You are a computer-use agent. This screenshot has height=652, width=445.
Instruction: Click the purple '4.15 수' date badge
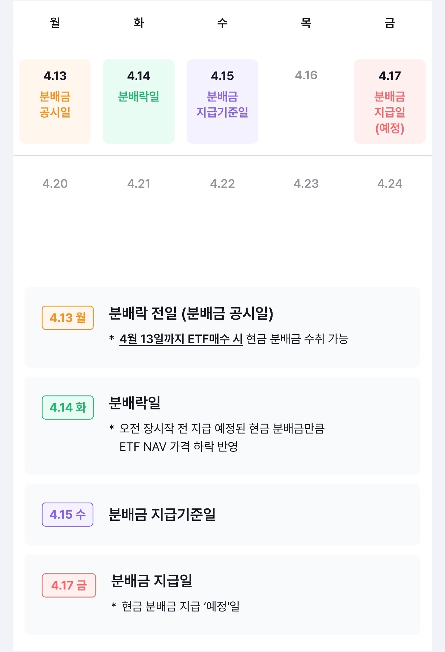68,515
